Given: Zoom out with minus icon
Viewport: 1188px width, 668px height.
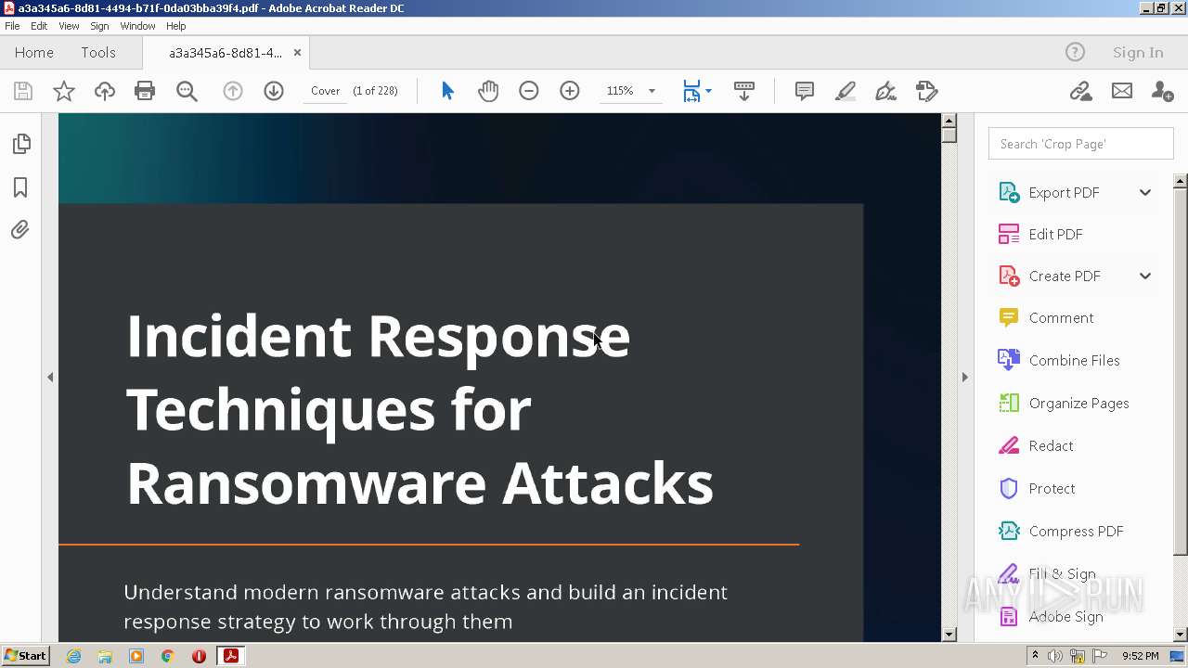Looking at the screenshot, I should [529, 91].
